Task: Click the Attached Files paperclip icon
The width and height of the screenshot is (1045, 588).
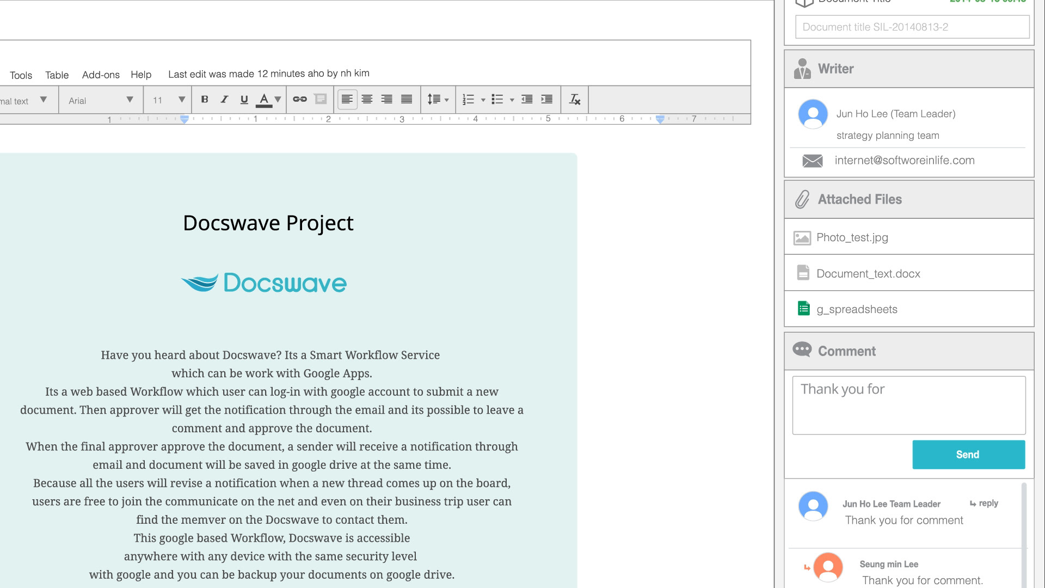Action: pos(802,199)
